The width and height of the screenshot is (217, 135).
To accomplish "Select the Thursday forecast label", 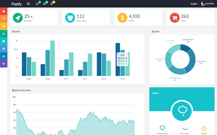I will [184, 134].
